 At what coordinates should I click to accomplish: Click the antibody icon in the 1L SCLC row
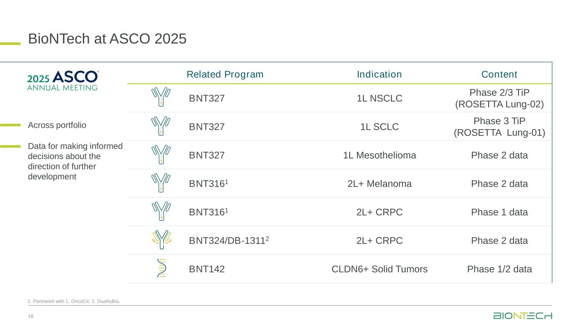[x=161, y=126]
